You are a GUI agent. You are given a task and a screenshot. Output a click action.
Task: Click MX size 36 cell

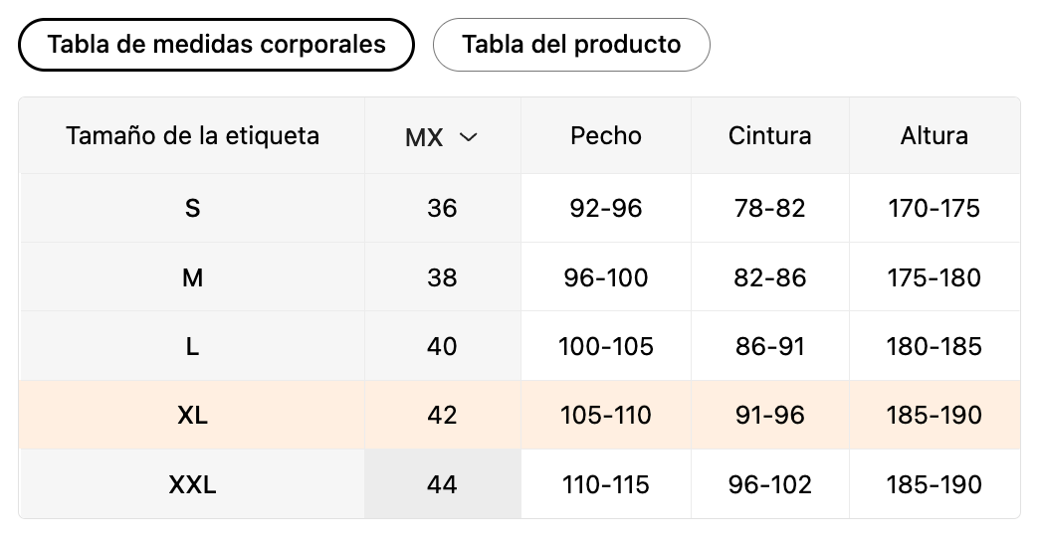(x=442, y=208)
